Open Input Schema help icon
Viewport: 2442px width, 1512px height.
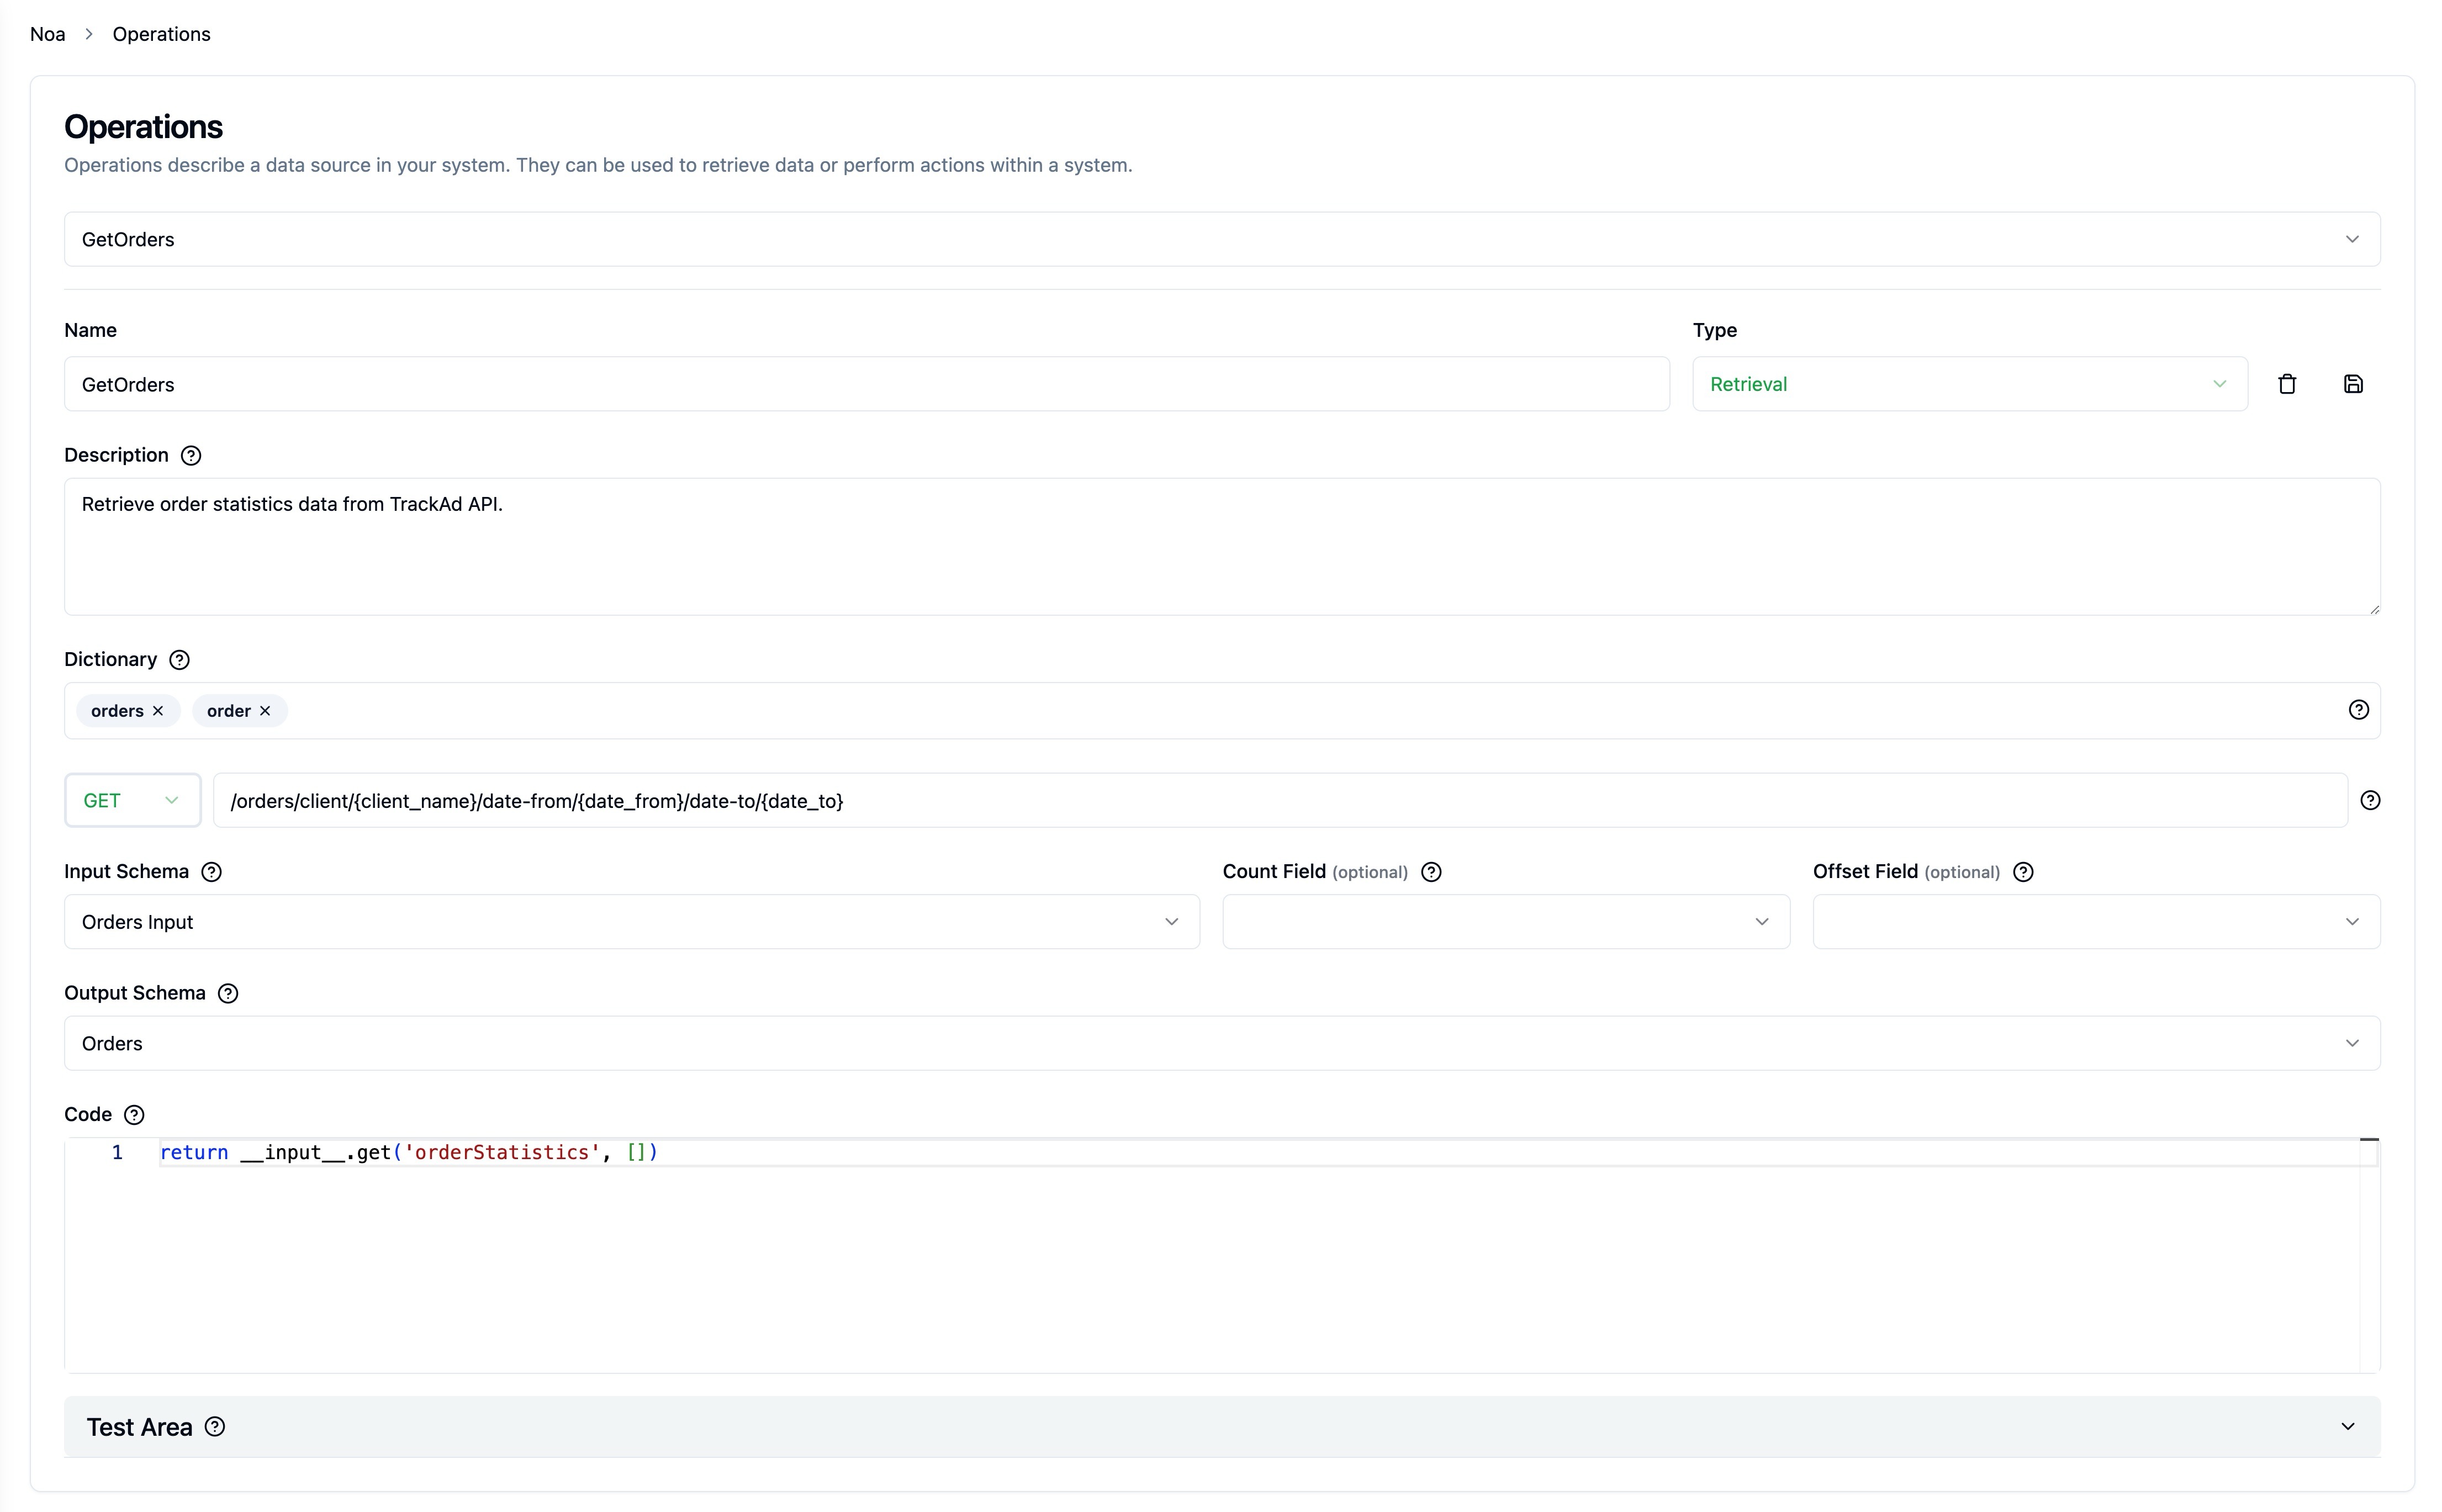211,872
